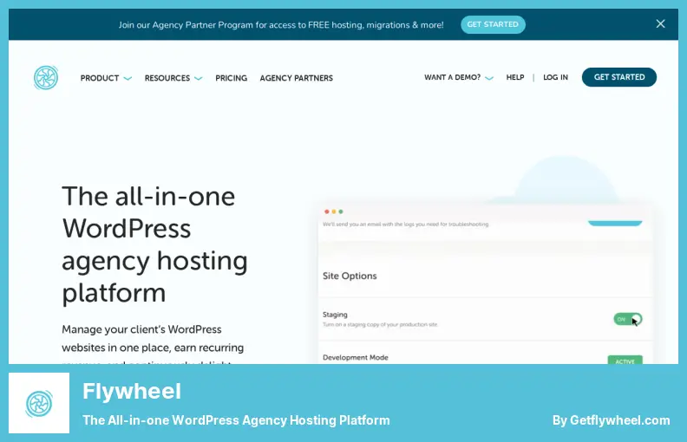This screenshot has height=442, width=687.
Task: Expand the Resources menu
Action: tap(173, 78)
